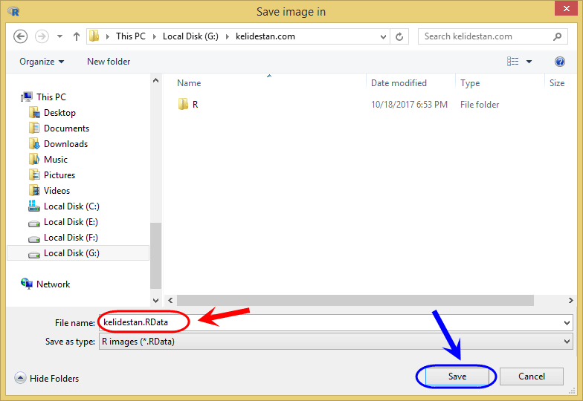Click the Cancel button
Screen dimensions: 583x401
point(531,376)
